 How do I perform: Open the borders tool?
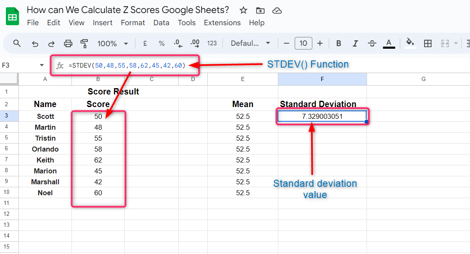point(428,43)
